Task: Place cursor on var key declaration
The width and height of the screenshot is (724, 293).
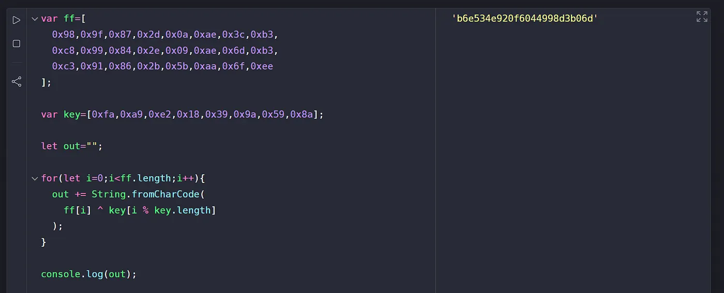Action: (x=183, y=115)
